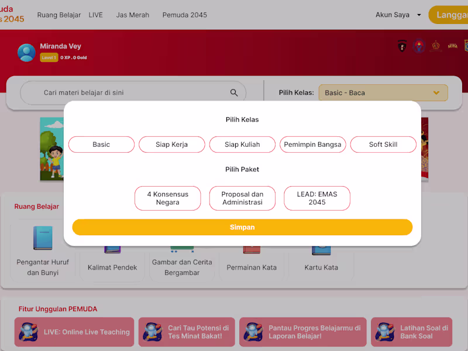Select the LEAD: EMAS 2045 package
Screen dimensions: 468x351
(317, 198)
